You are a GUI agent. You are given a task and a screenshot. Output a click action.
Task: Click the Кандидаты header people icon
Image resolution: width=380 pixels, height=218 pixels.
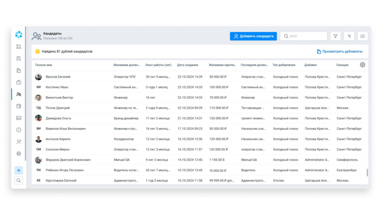(x=37, y=36)
